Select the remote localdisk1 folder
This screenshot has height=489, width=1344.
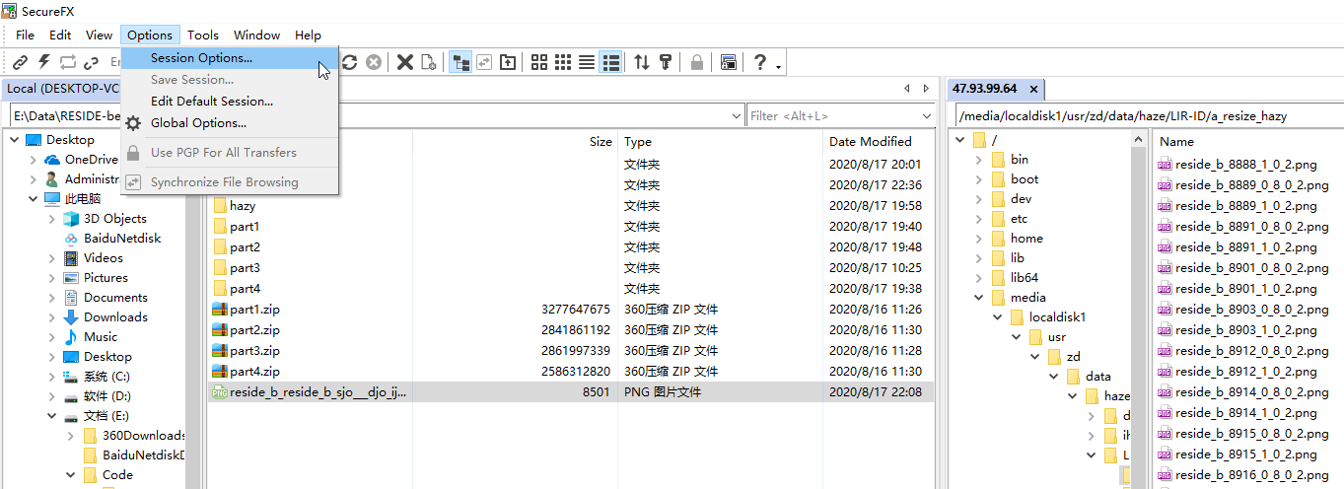(1057, 317)
